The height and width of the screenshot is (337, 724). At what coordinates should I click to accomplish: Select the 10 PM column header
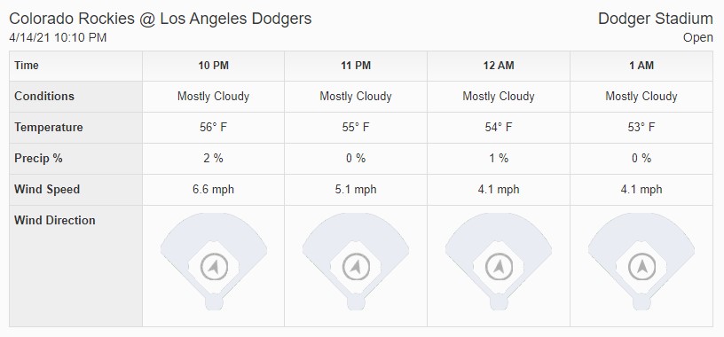[213, 66]
